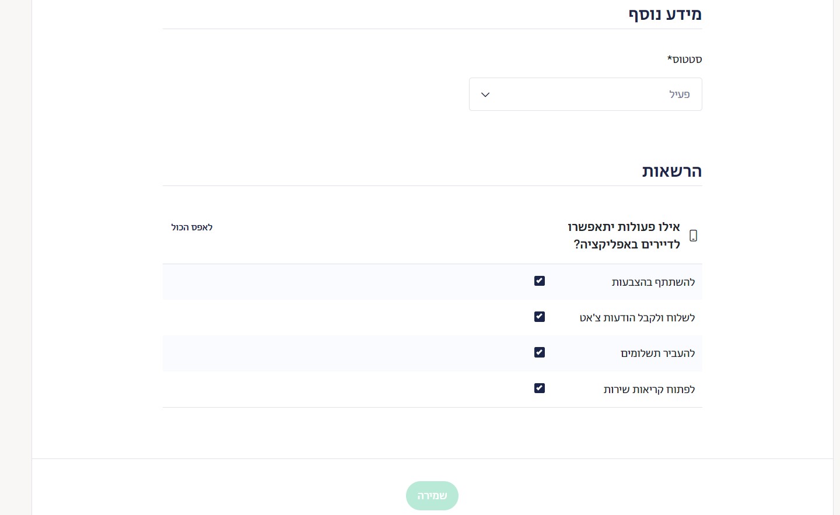Click the לאפס הכול reset link
Image resolution: width=840 pixels, height=515 pixels.
[192, 227]
